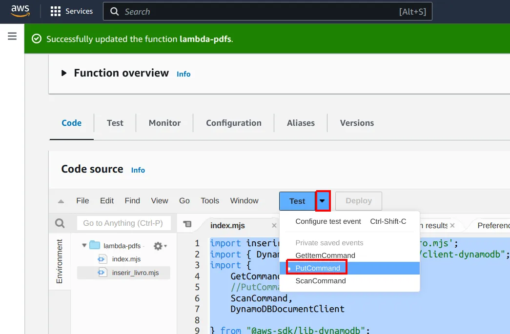
Task: Click the lambda-pdfs folder icon
Action: click(95, 245)
